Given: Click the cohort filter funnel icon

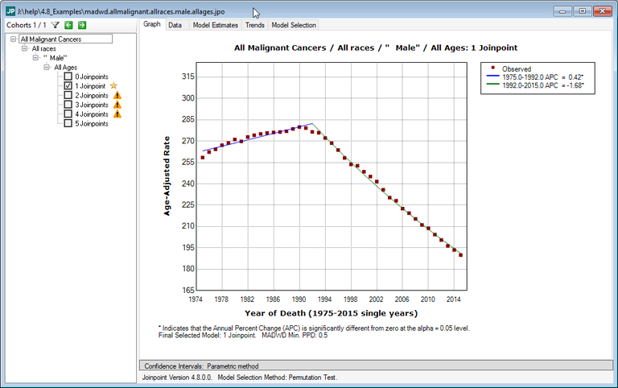Looking at the screenshot, I should click(56, 25).
